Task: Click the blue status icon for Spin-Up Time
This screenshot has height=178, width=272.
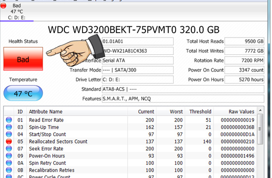Action: 9,127
